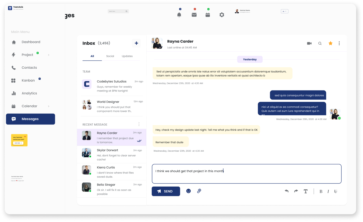Open the Recent Message options dots
Image resolution: width=363 pixels, height=222 pixels.
click(x=139, y=124)
